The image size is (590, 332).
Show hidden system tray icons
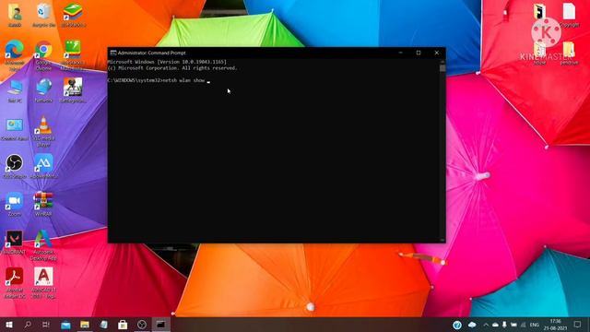[x=486, y=325]
